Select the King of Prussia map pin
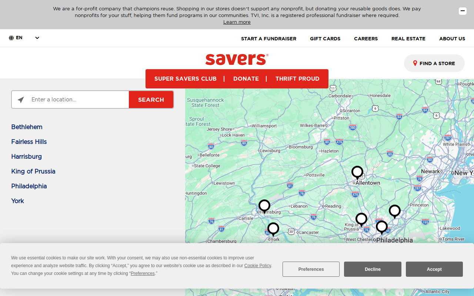This screenshot has width=474, height=296. 361,219
